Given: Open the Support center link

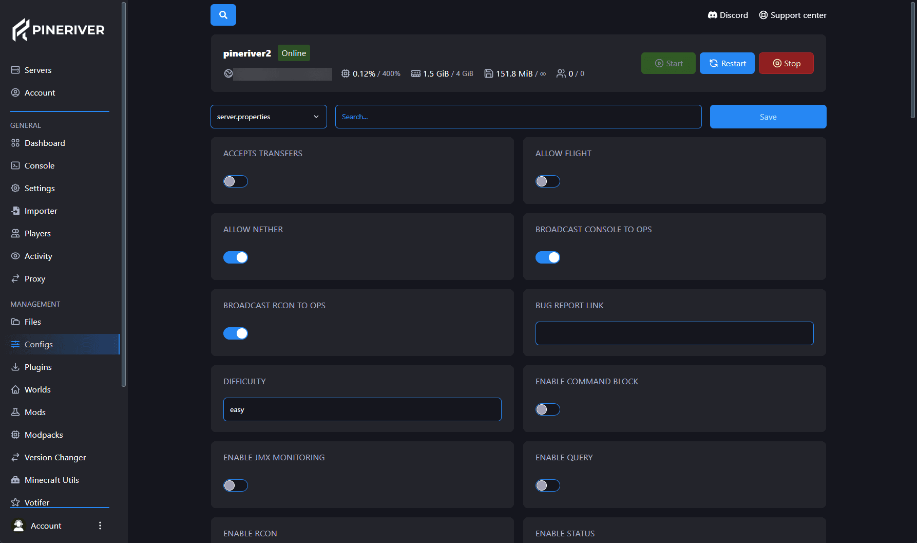Looking at the screenshot, I should point(793,15).
